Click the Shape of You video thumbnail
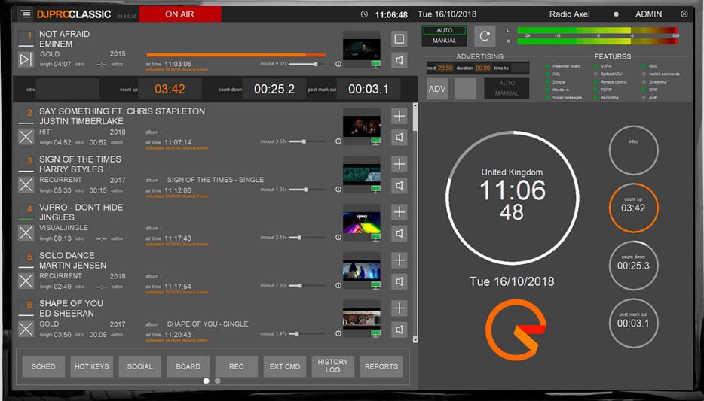The image size is (704, 401). (x=362, y=318)
